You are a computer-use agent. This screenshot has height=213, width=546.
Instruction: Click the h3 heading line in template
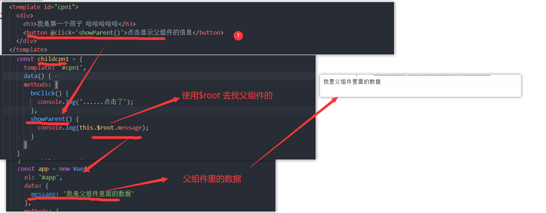(80, 24)
